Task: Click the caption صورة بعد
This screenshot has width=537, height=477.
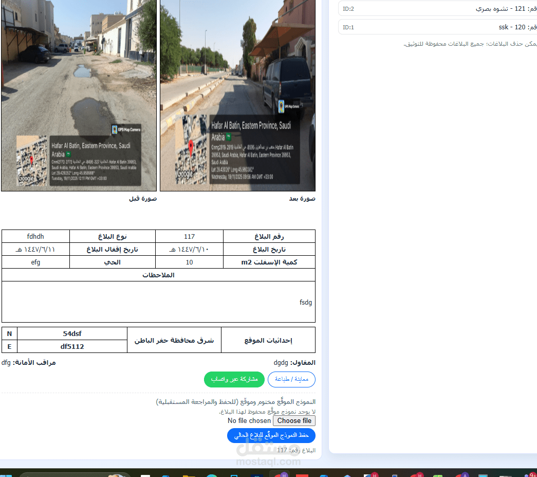Action: pos(302,199)
